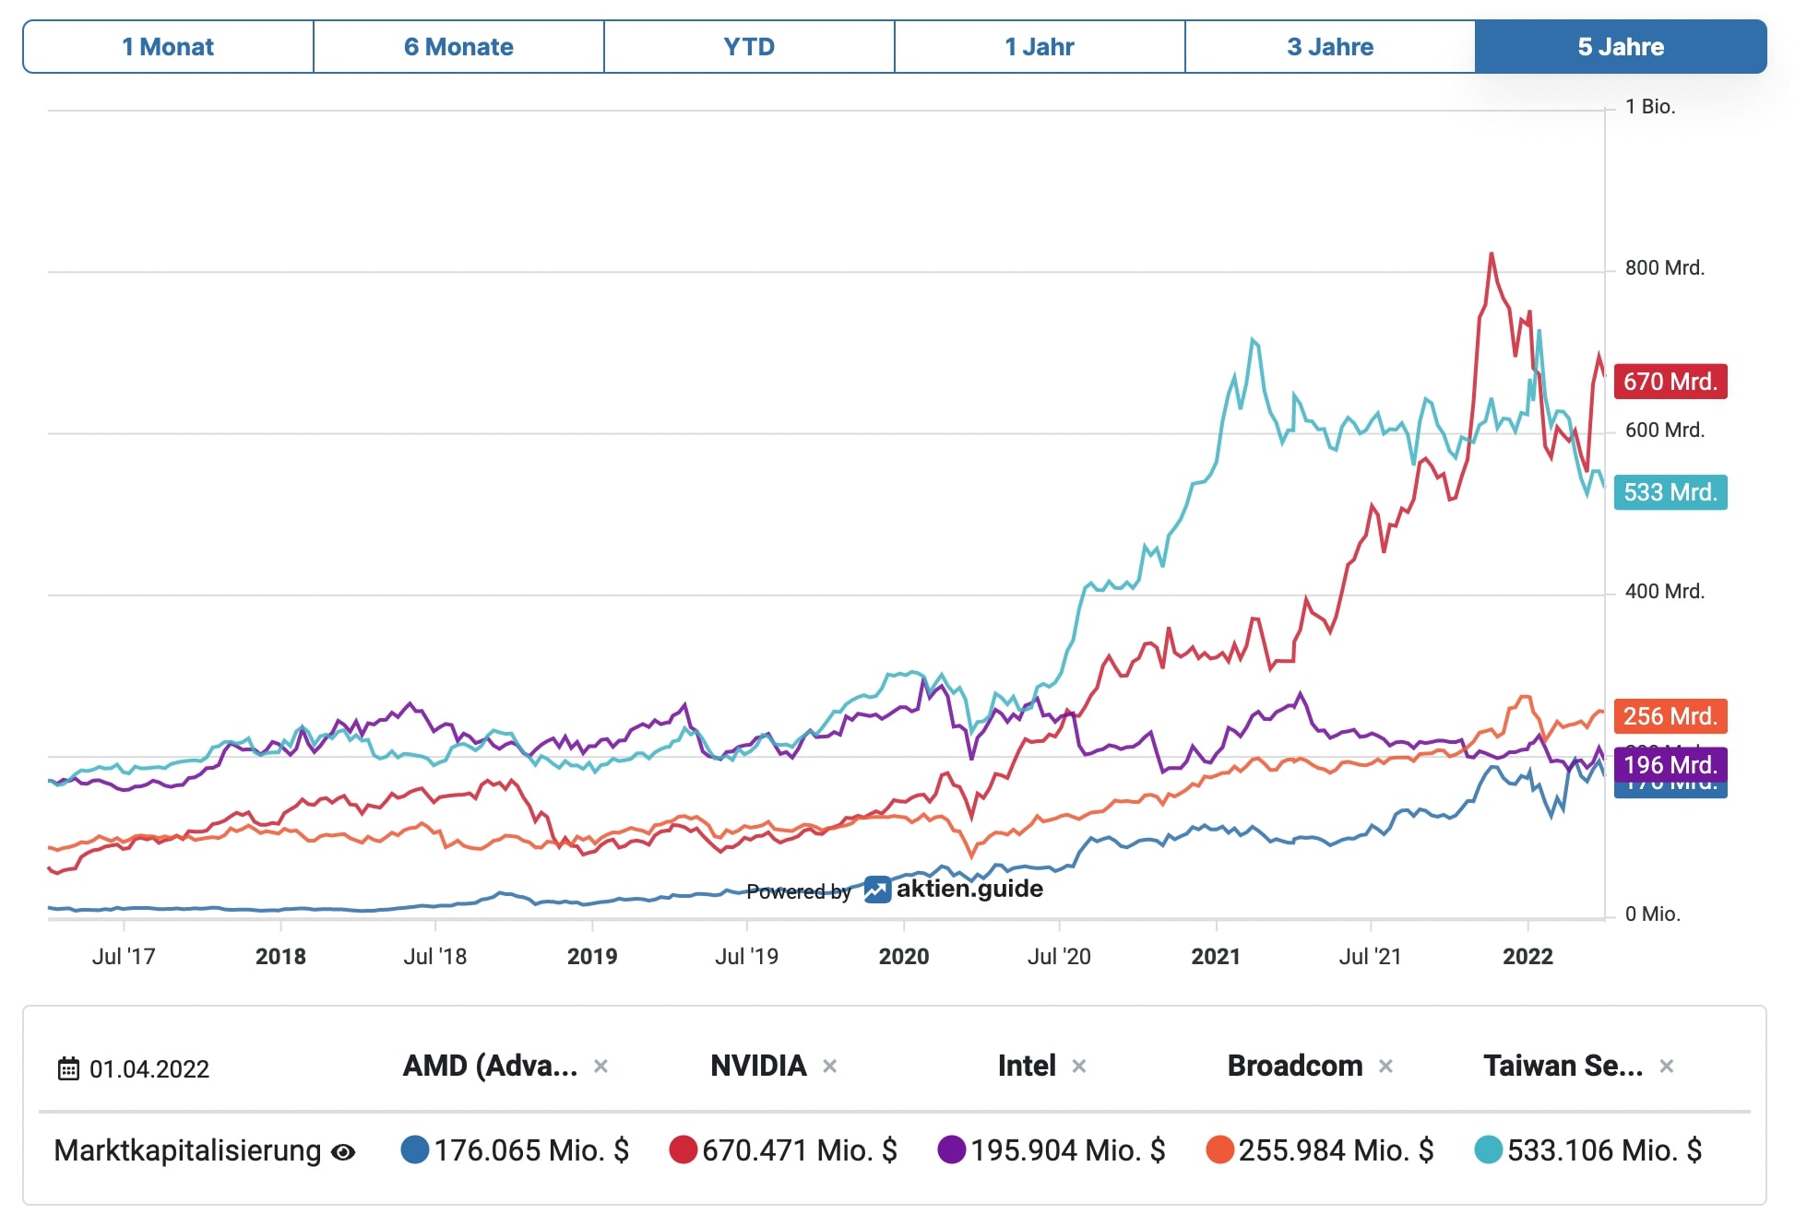Click the 400 Mrd. y-axis label
The width and height of the screenshot is (1795, 1226).
pyautogui.click(x=1665, y=592)
